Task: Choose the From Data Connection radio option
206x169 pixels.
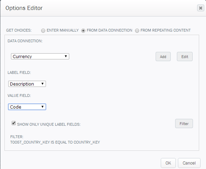Action: [x=83, y=31]
